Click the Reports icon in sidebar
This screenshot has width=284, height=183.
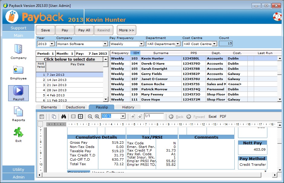pos(18,112)
